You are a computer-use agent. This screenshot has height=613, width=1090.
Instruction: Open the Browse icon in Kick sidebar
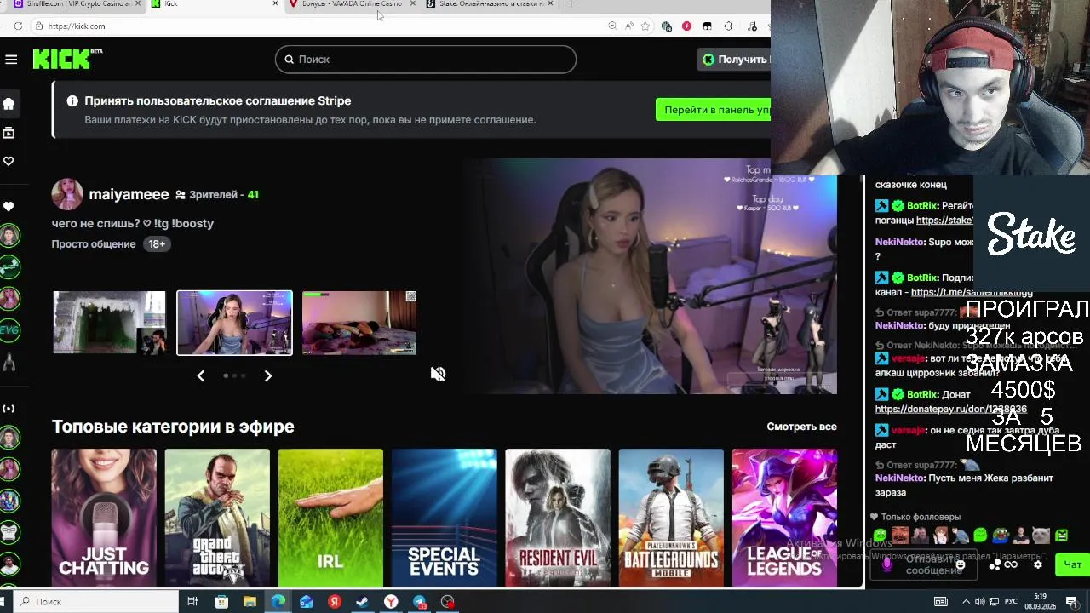coord(9,133)
